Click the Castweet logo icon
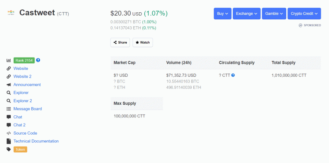The width and height of the screenshot is (329, 163). point(11,12)
